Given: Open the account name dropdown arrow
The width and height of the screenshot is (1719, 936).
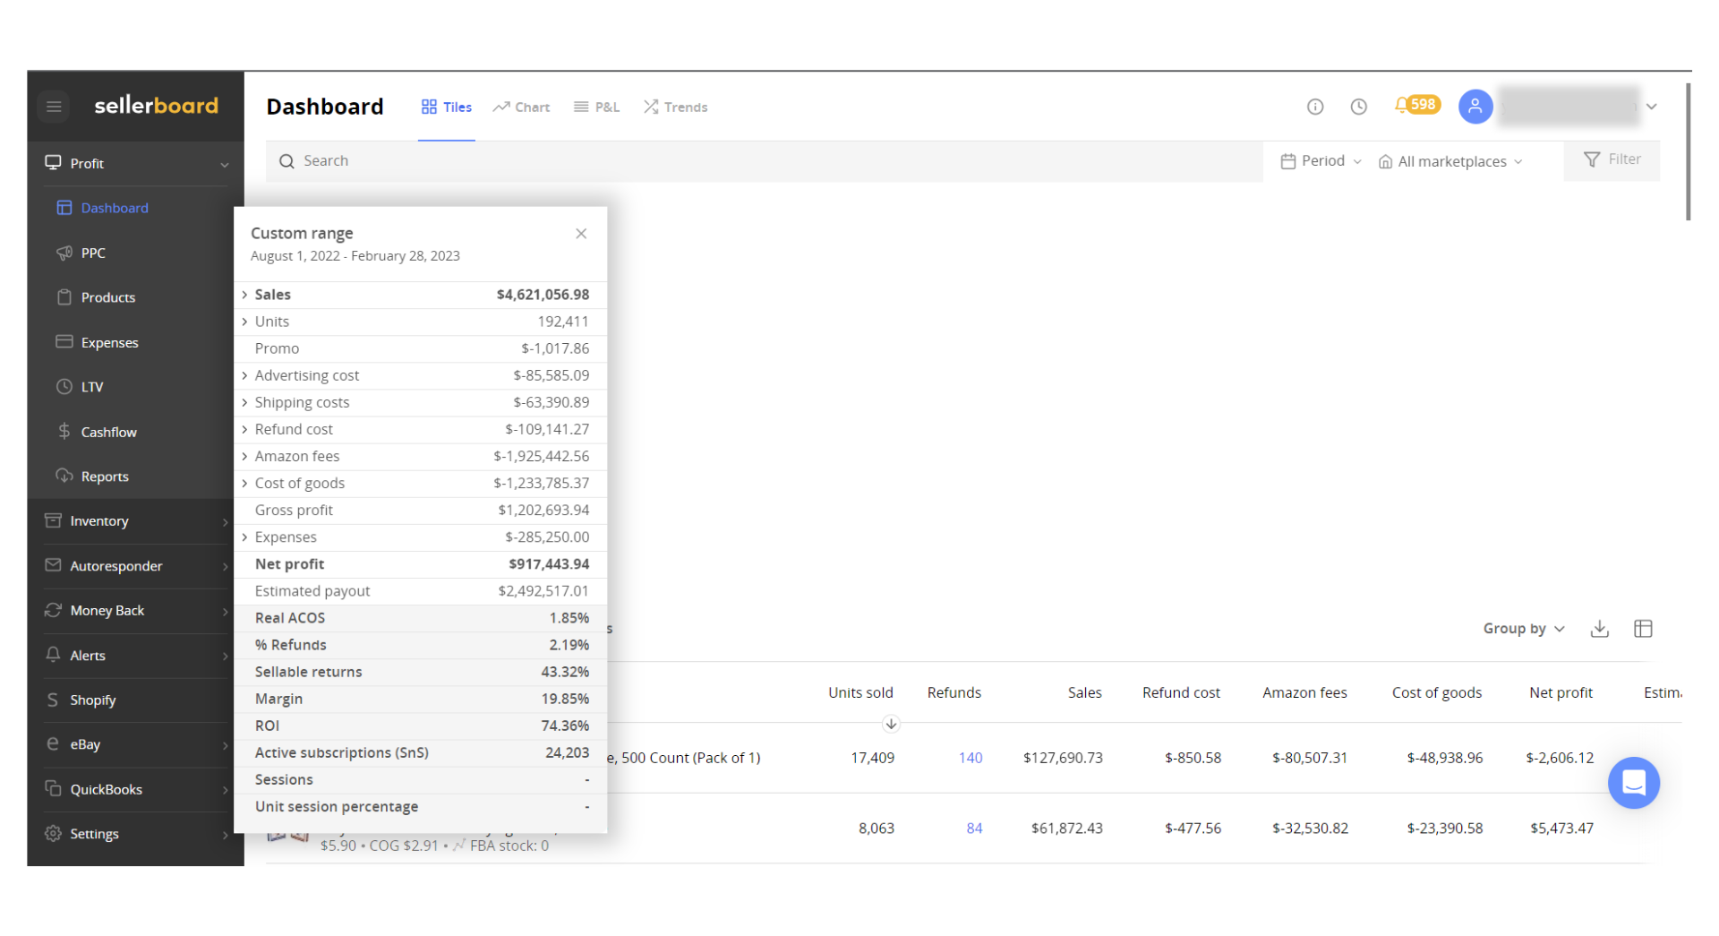Looking at the screenshot, I should [1651, 107].
